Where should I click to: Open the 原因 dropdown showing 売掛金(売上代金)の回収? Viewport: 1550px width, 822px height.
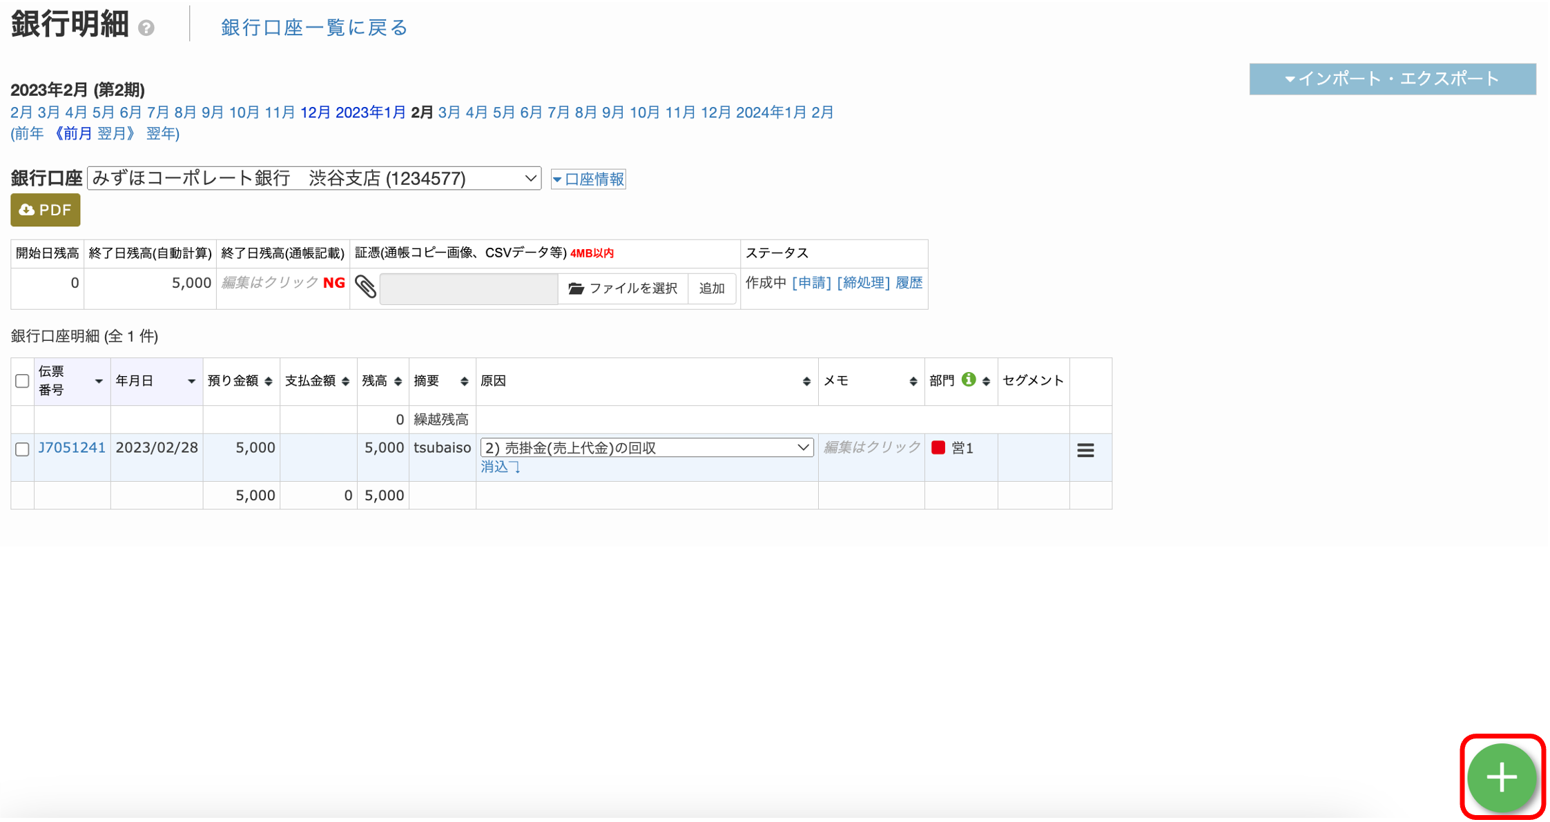click(x=647, y=447)
